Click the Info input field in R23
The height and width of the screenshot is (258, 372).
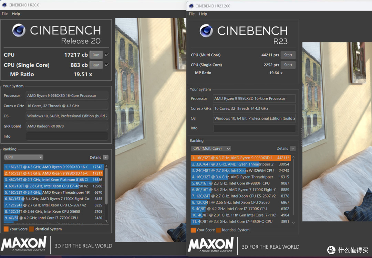[x=254, y=128]
